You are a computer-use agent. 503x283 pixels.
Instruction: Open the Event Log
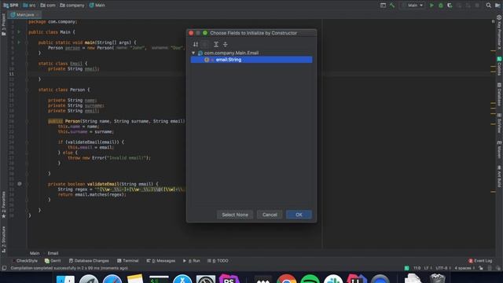click(480, 261)
